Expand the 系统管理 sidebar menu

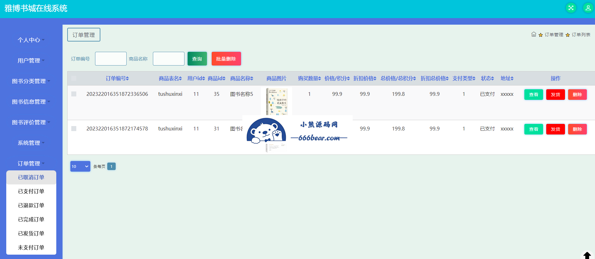tap(31, 143)
